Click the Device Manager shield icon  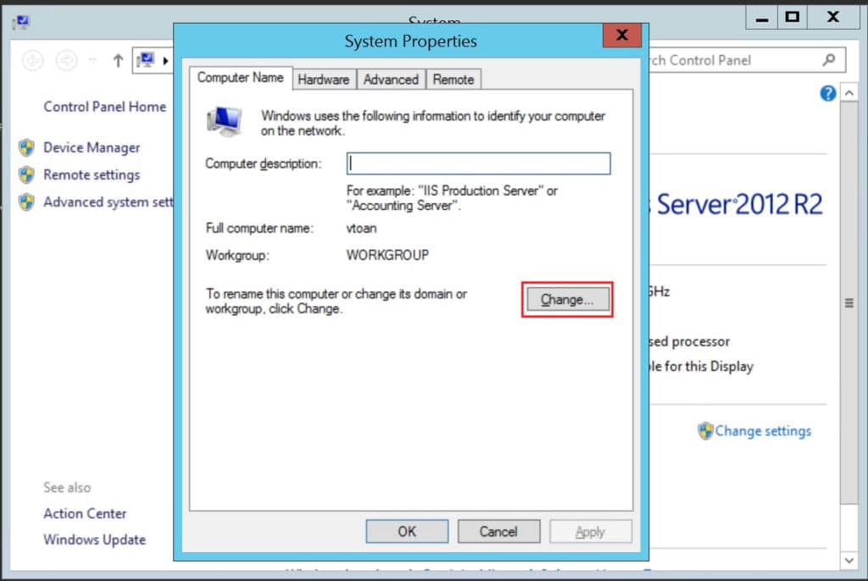click(x=28, y=147)
